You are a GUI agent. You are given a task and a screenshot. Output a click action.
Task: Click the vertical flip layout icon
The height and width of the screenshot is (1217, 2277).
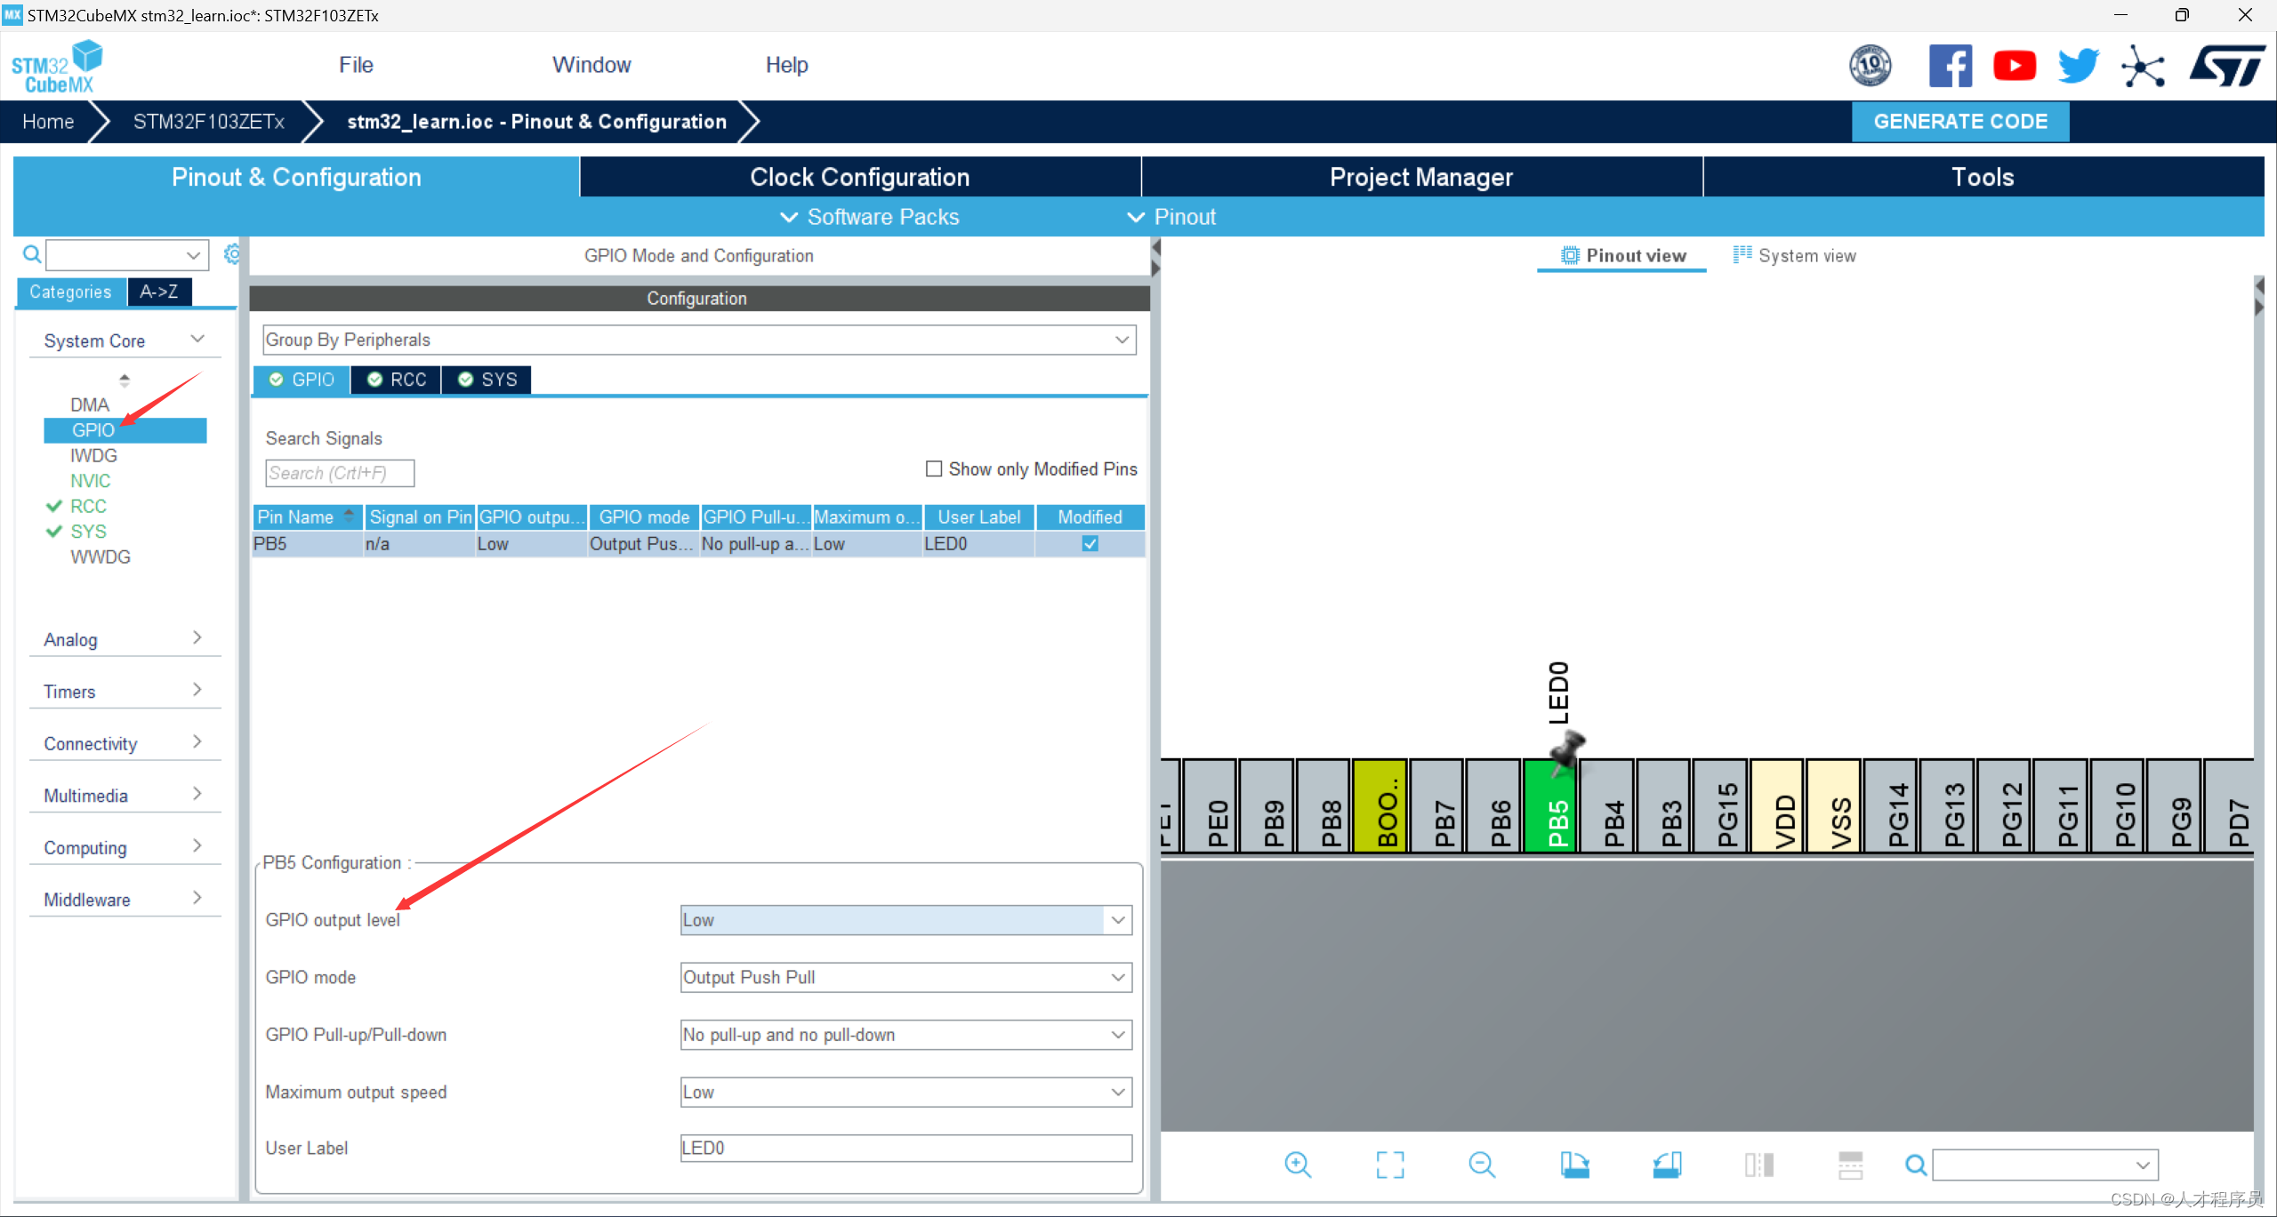click(x=1759, y=1165)
